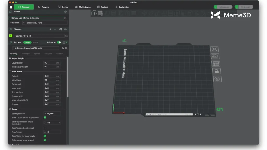This screenshot has height=150, width=267.
Task: Switch to the Preview tab
Action: point(44,7)
